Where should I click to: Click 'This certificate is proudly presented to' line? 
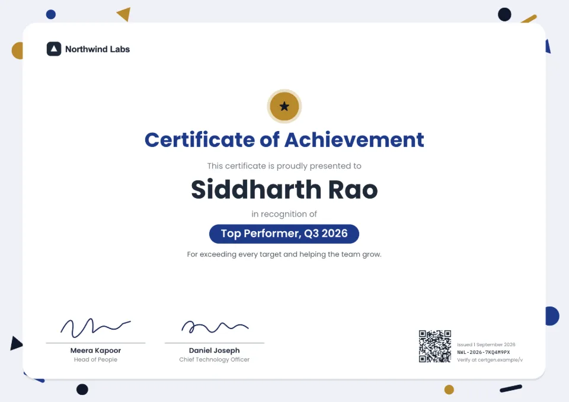point(284,166)
